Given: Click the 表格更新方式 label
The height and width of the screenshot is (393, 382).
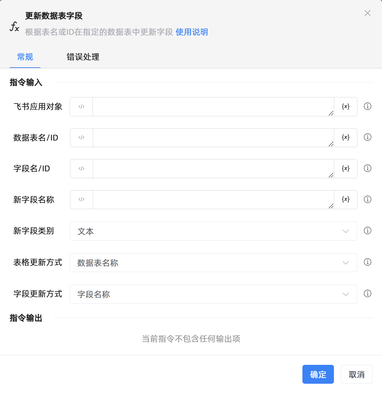Looking at the screenshot, I should coord(37,262).
